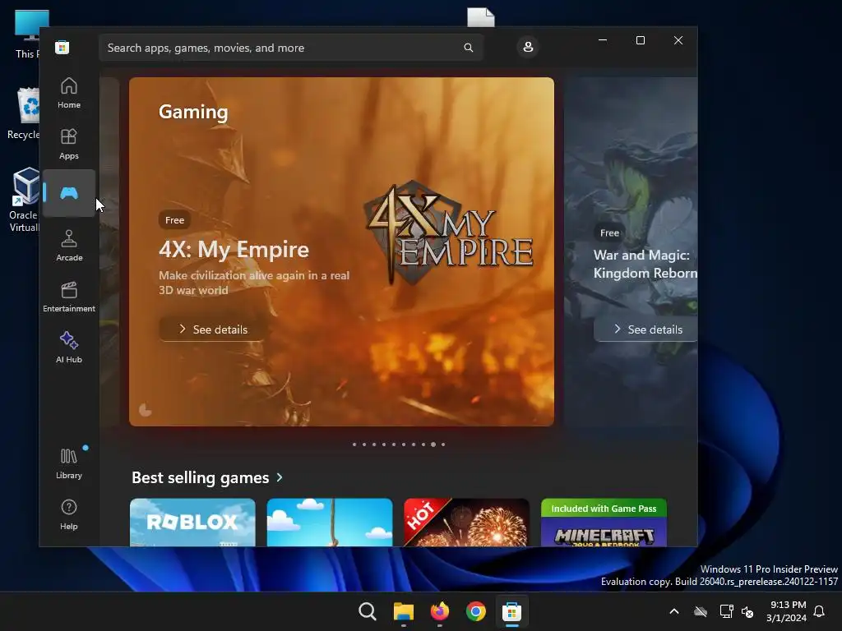Select the Gaming controller icon in sidebar

69,193
